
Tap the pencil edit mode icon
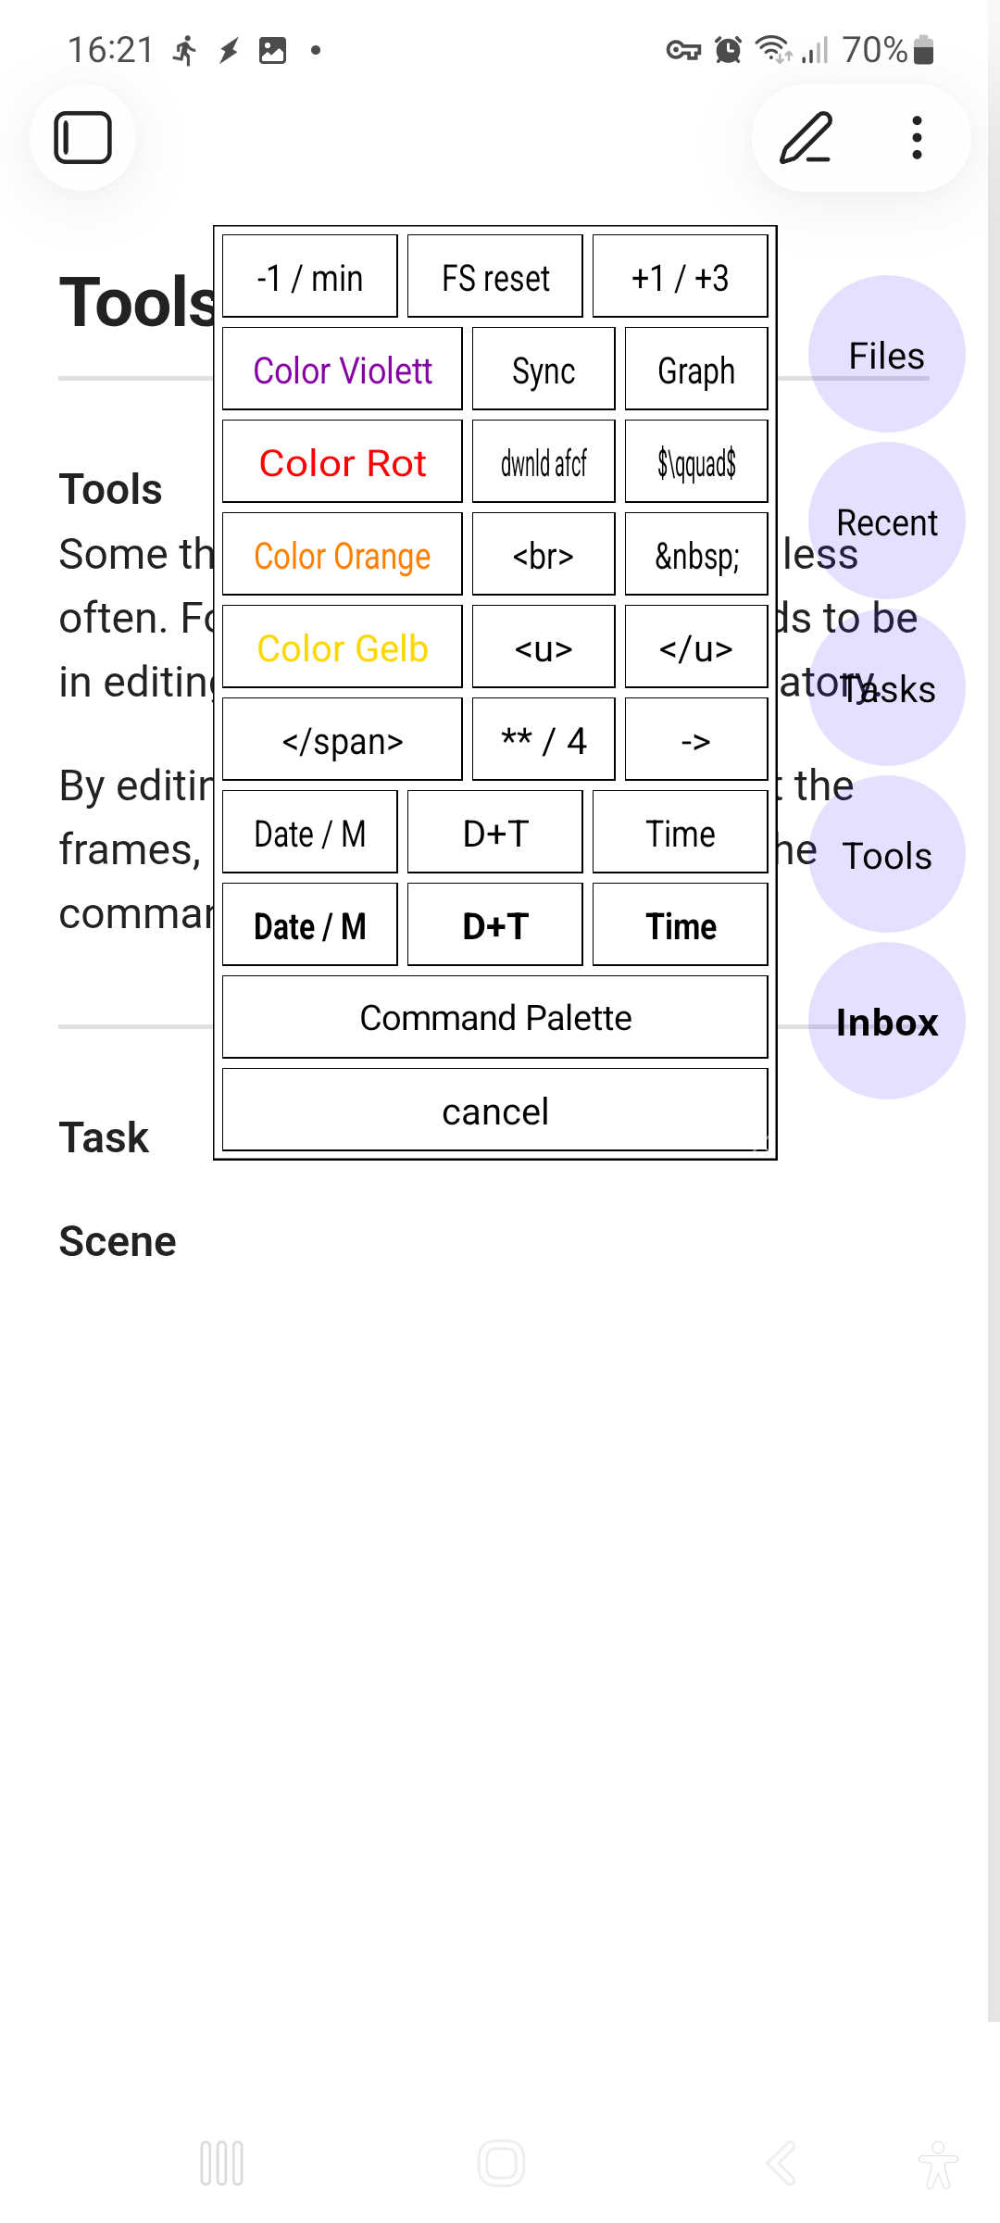pos(806,138)
